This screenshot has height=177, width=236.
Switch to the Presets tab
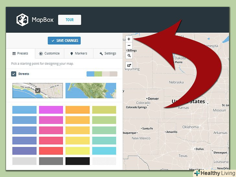click(x=20, y=53)
